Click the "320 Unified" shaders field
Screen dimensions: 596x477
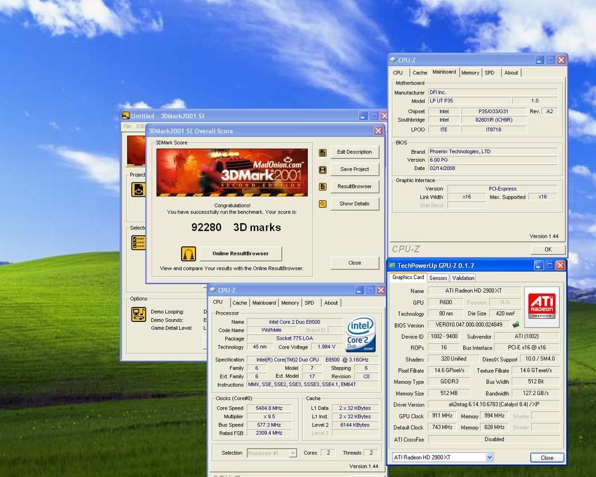click(453, 359)
